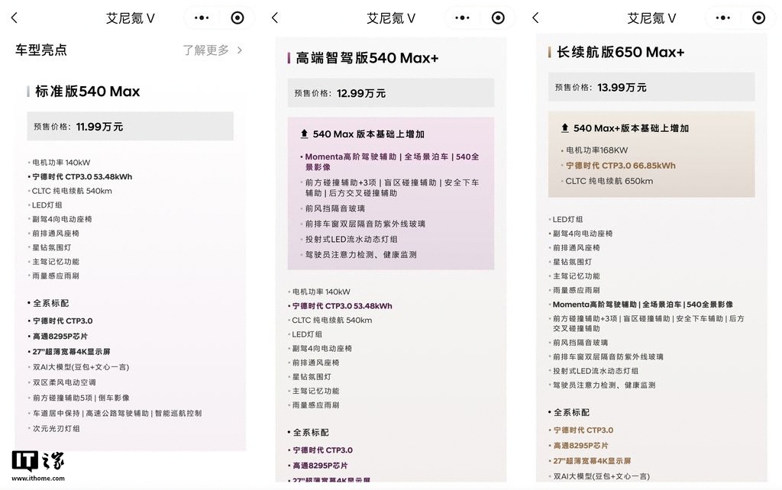Select 雨量感应雨刷 in standard version
Viewport: 782px width, 490px height.
click(55, 276)
